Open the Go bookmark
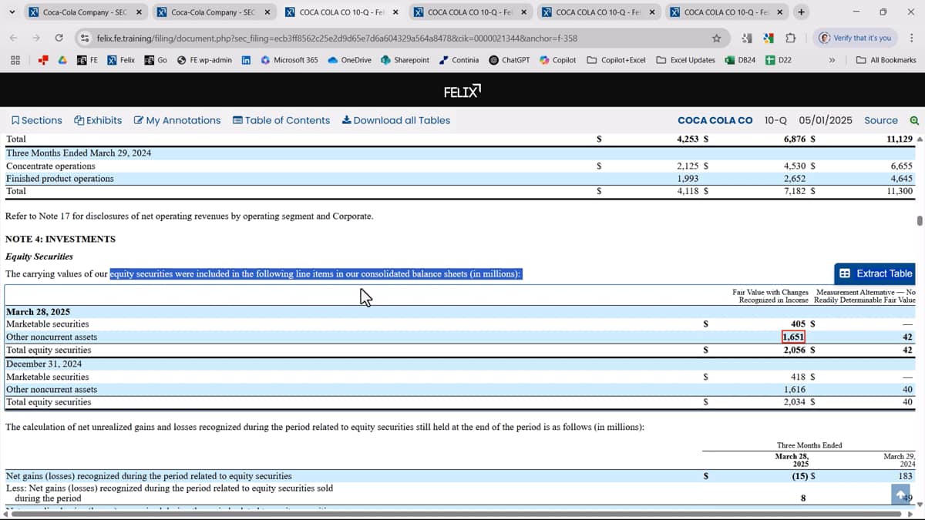The width and height of the screenshot is (925, 520). click(156, 60)
